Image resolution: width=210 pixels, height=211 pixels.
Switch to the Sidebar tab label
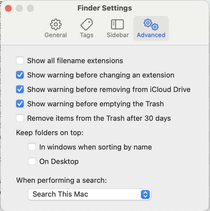[118, 35]
